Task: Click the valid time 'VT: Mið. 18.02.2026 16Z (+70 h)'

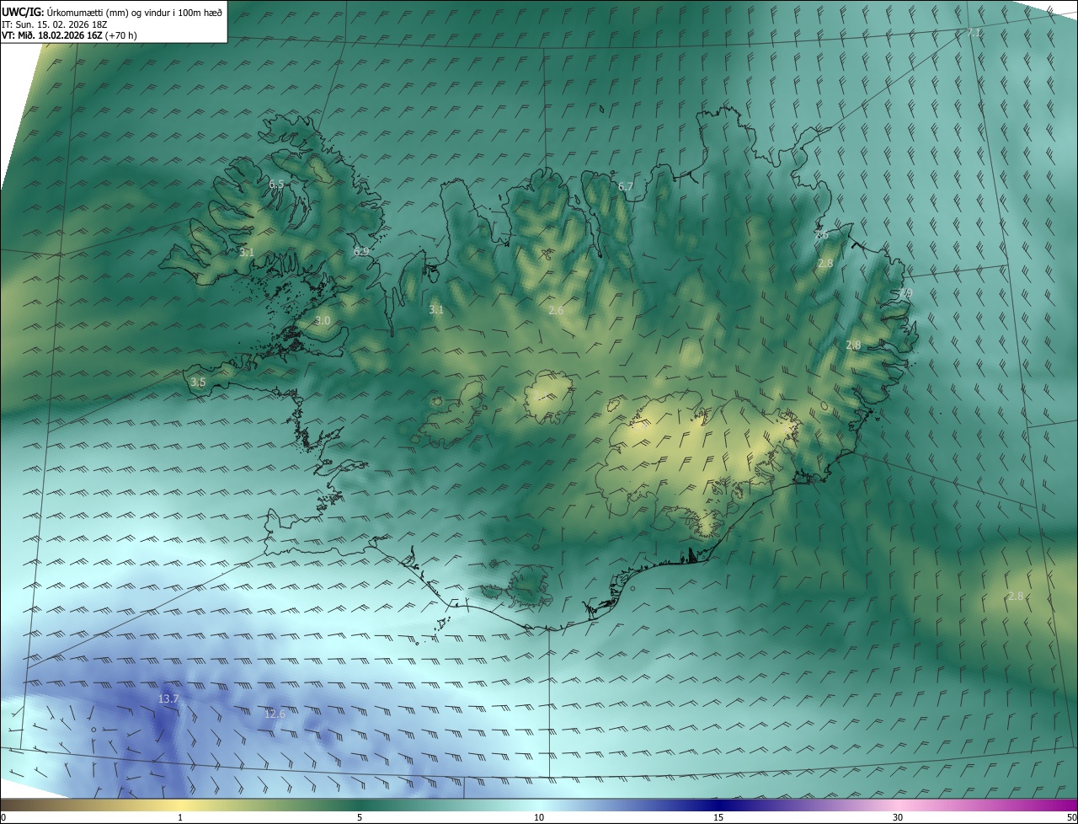Action: click(69, 35)
